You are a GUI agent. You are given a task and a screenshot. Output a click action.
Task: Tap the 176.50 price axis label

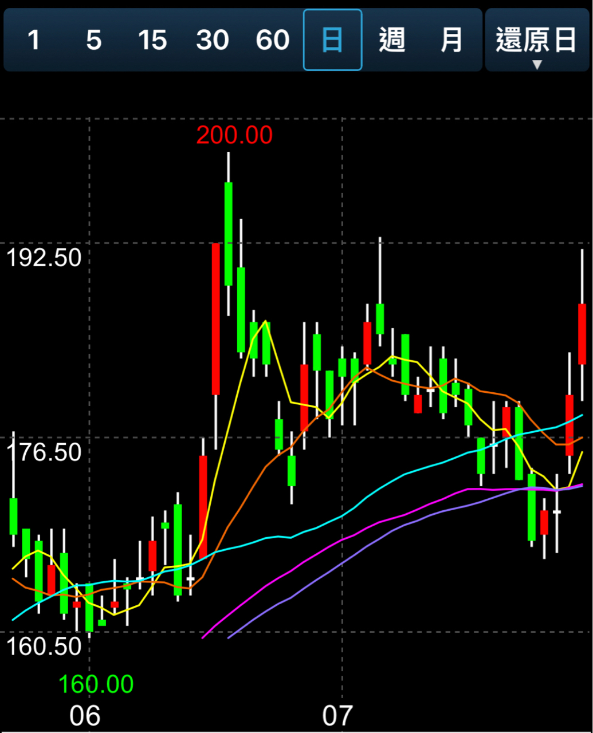click(44, 452)
